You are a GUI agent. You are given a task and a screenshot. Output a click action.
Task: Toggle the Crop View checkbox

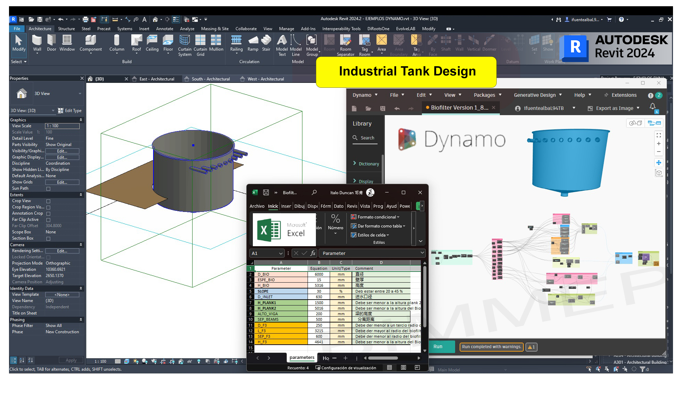pos(48,201)
